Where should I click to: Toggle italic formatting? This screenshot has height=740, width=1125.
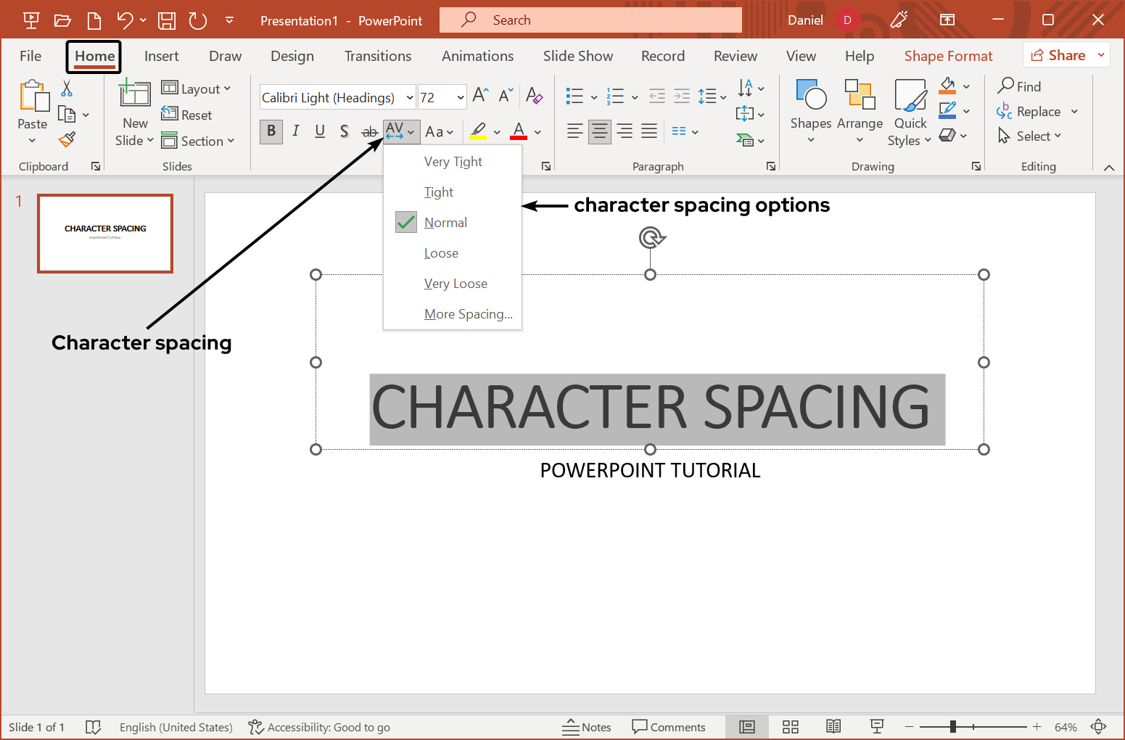tap(295, 131)
